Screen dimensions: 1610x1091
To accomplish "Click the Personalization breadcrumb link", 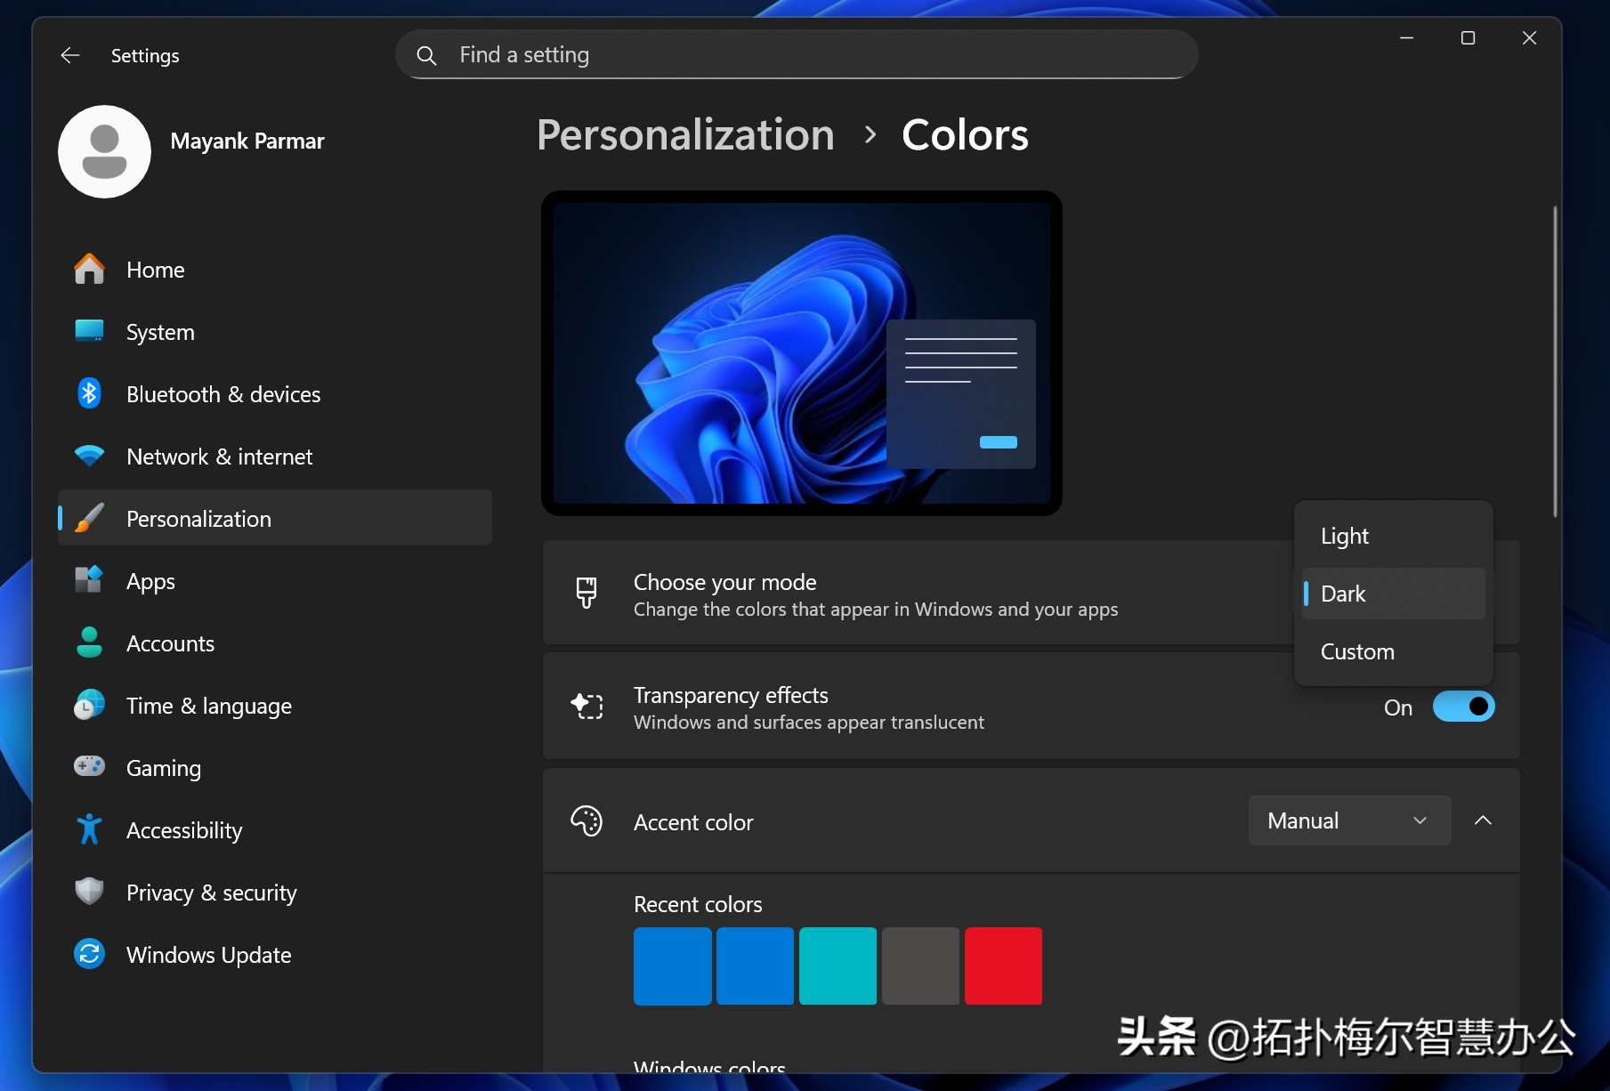I will pyautogui.click(x=685, y=135).
